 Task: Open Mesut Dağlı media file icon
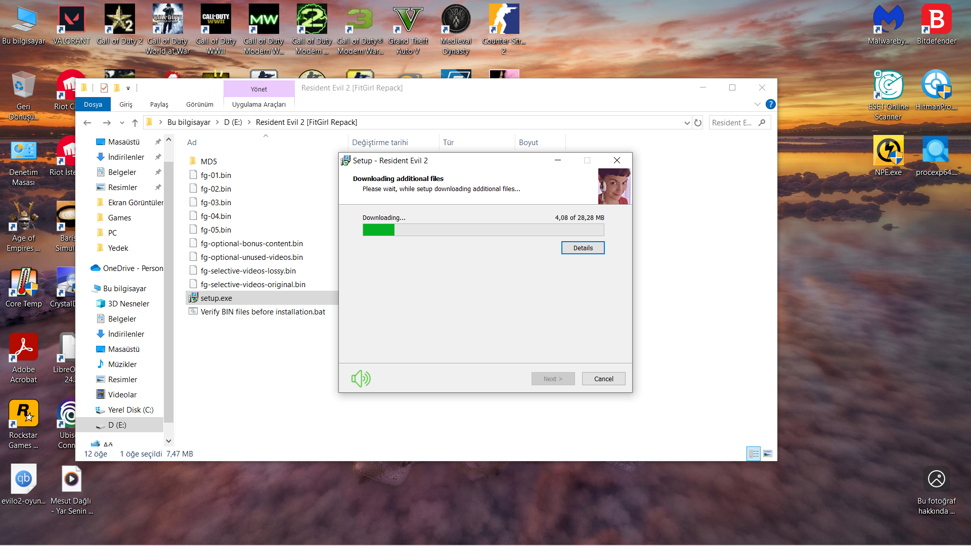[x=71, y=489]
